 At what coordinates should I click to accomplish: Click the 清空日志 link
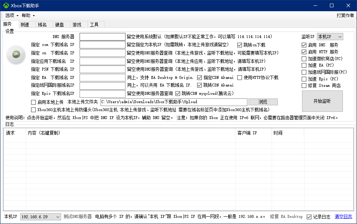click(343, 216)
